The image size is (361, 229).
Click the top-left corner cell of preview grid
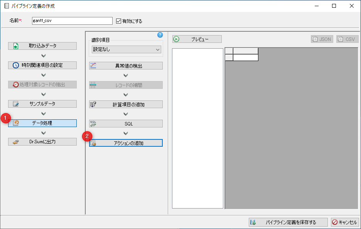point(229,51)
